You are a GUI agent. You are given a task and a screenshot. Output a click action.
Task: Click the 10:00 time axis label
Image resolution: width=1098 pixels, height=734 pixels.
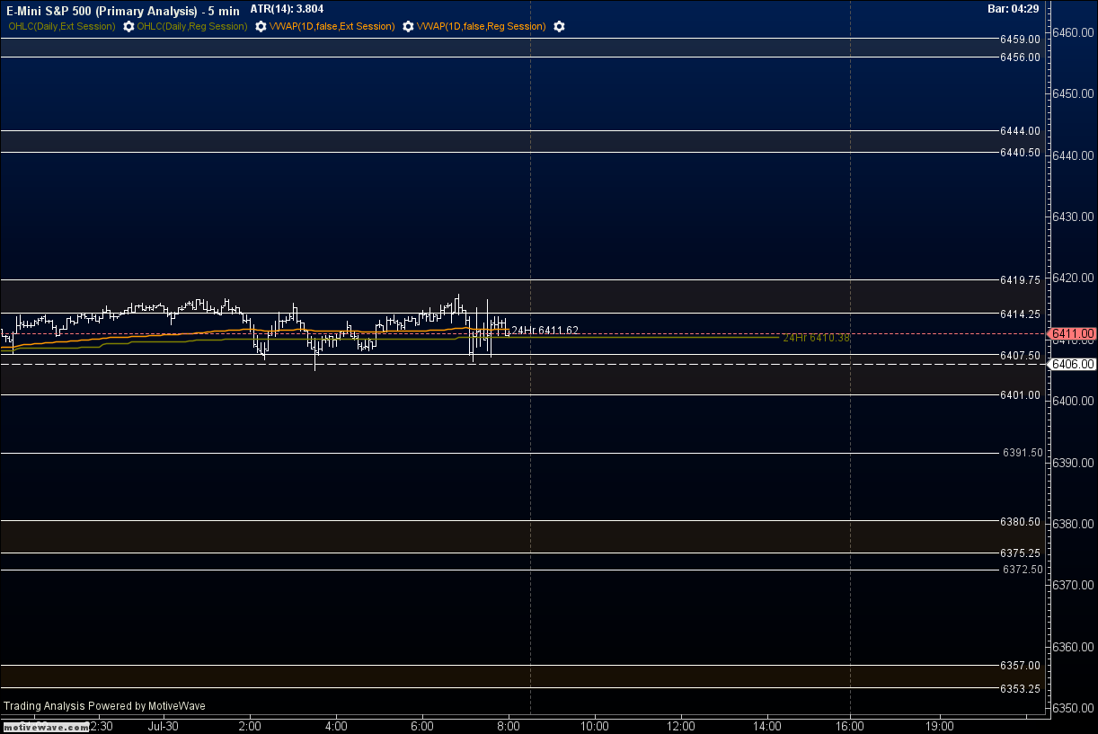click(x=595, y=726)
